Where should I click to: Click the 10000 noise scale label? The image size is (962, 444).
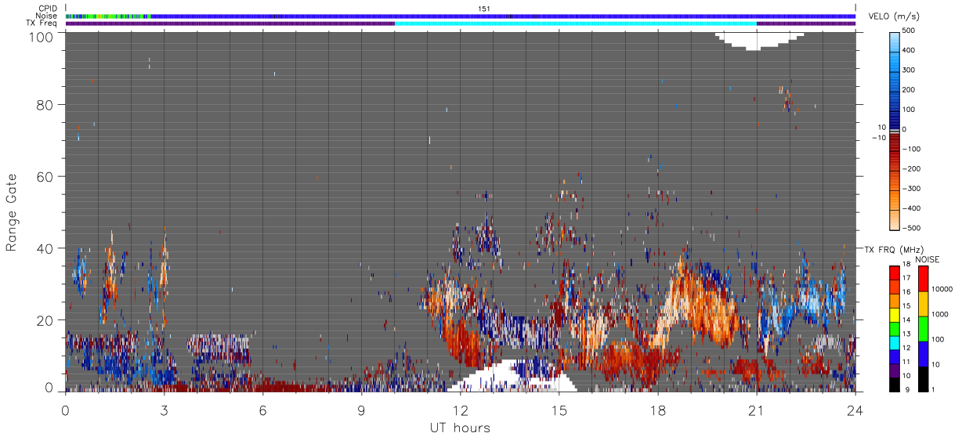coord(941,289)
